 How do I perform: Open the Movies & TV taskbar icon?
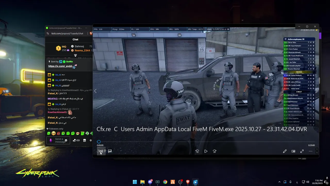pos(195,182)
